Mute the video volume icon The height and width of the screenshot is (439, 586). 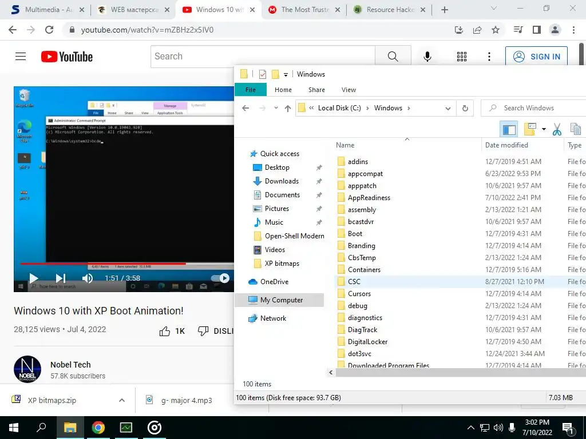click(x=87, y=278)
